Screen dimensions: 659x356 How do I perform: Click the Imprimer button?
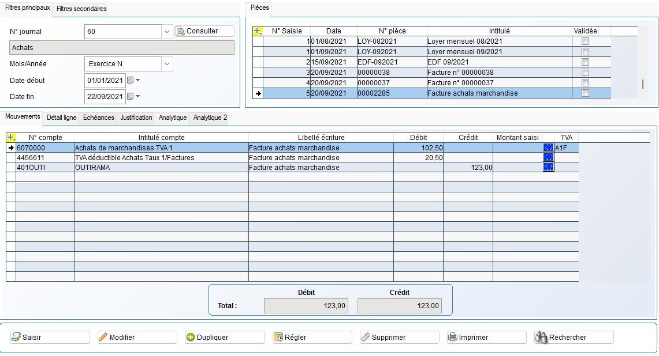click(487, 337)
